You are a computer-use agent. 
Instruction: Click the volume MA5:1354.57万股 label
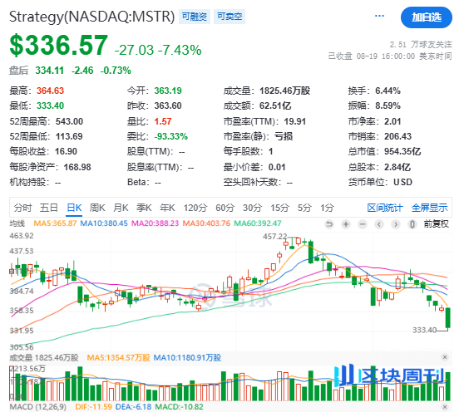pos(119,358)
